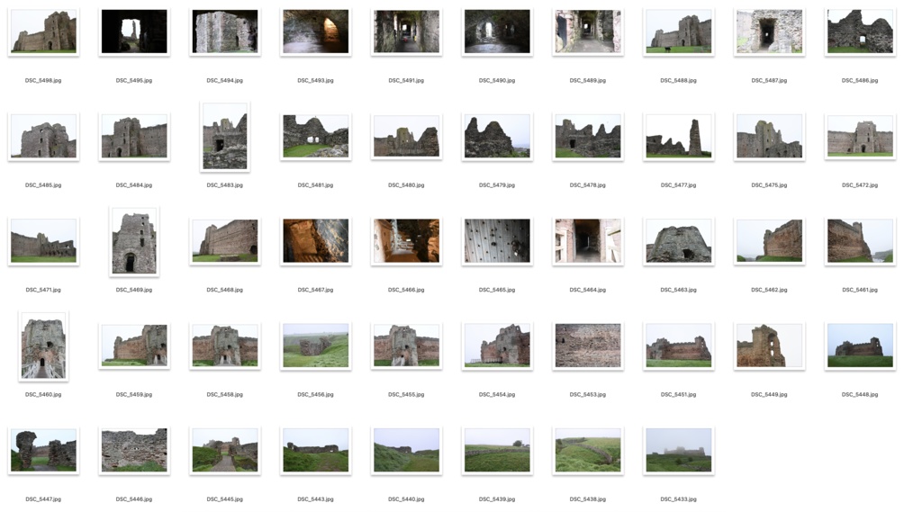
Task: Select the DSC_5462.jpg sandstone wall thumbnail
Action: (769, 241)
